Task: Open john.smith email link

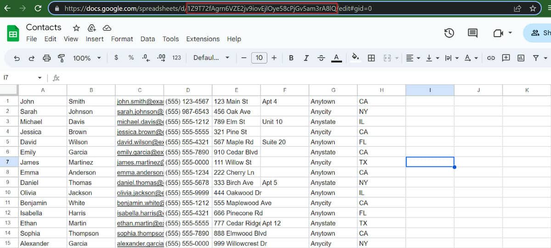Action: 140,102
